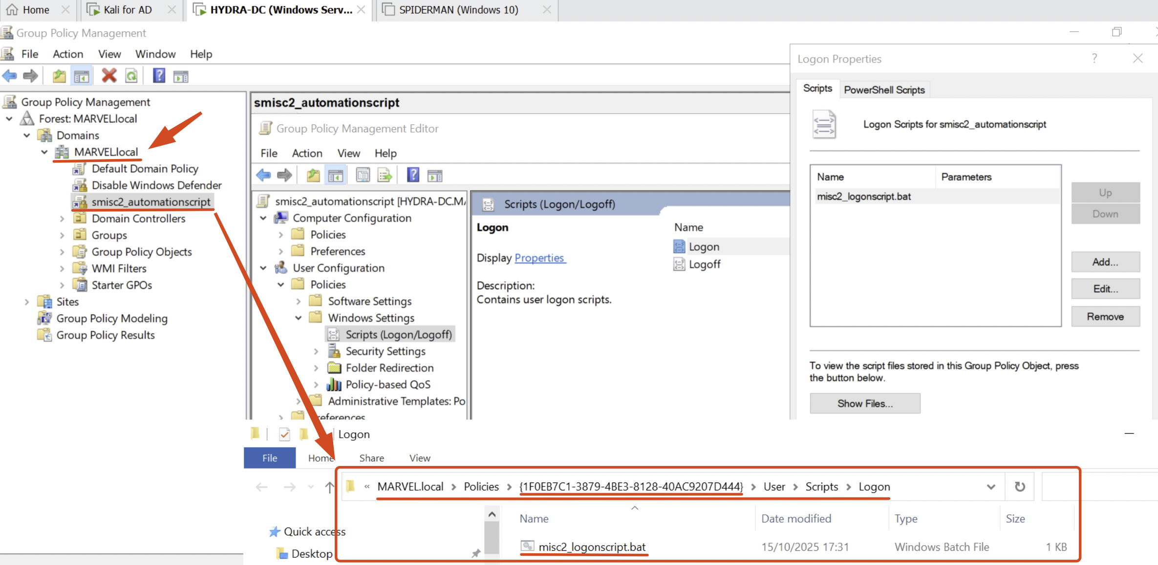Click refresh icon beside Explorer address bar
Image resolution: width=1158 pixels, height=565 pixels.
(x=1020, y=486)
